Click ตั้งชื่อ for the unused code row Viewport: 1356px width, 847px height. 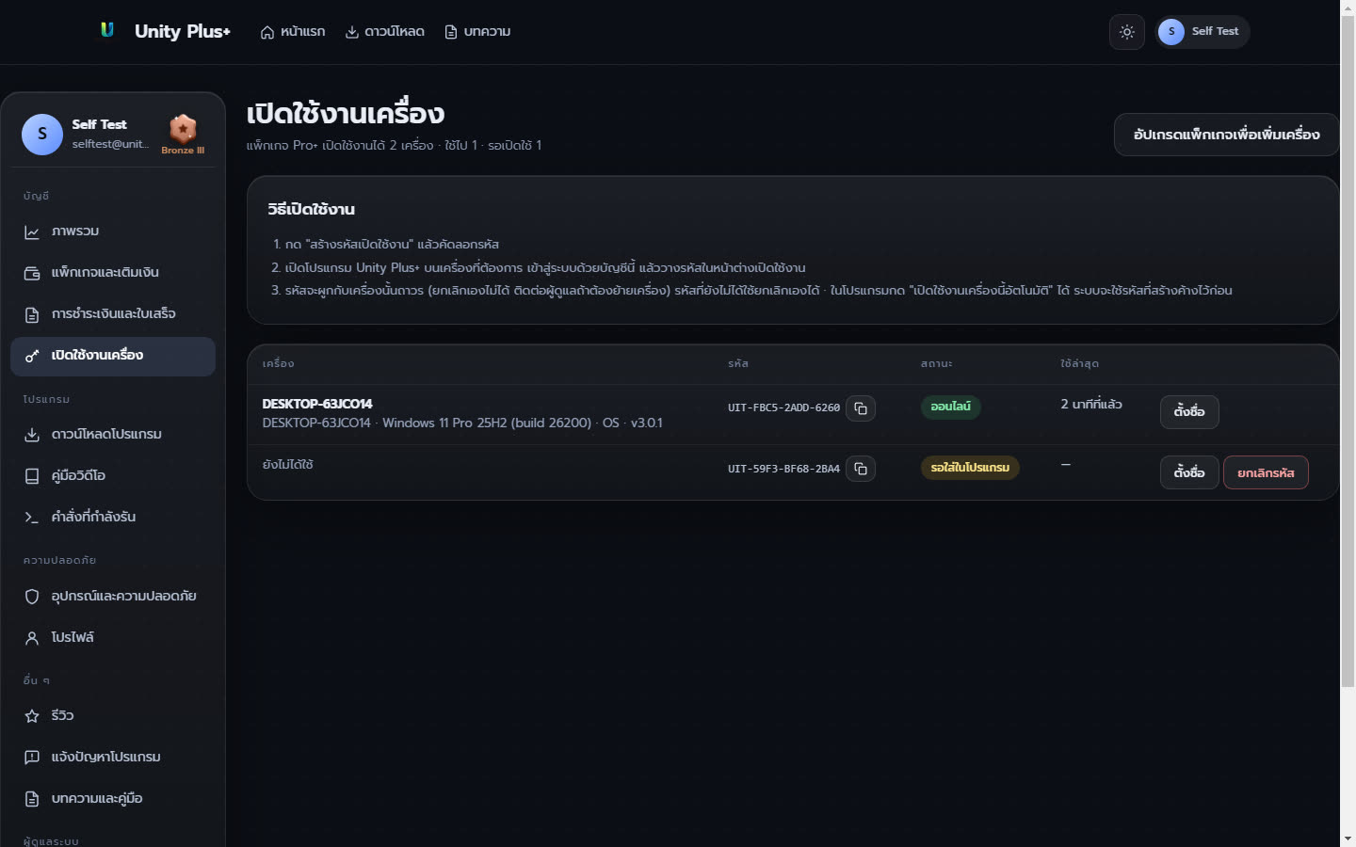[x=1189, y=472]
